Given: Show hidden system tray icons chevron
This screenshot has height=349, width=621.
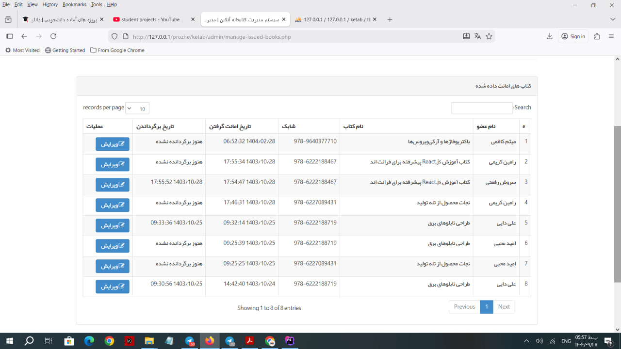Looking at the screenshot, I should pyautogui.click(x=526, y=341).
